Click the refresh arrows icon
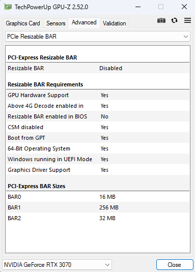Image resolution: width=195 pixels, height=272 pixels. click(174, 20)
